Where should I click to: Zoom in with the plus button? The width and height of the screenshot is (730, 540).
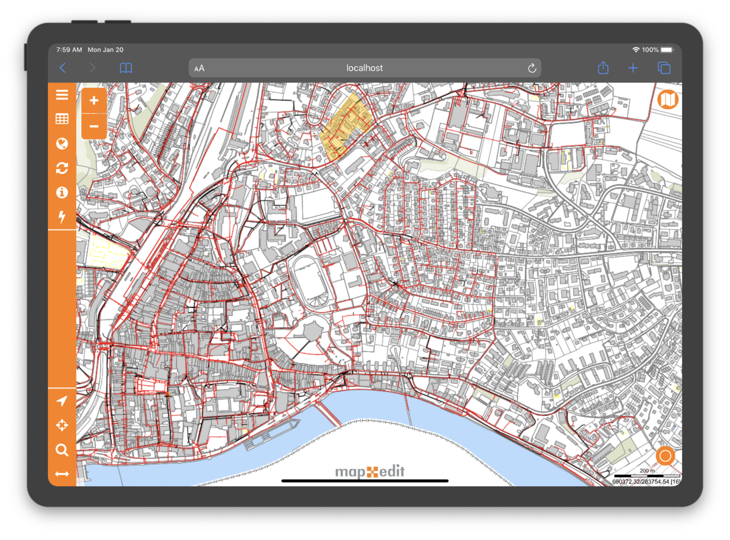click(94, 101)
